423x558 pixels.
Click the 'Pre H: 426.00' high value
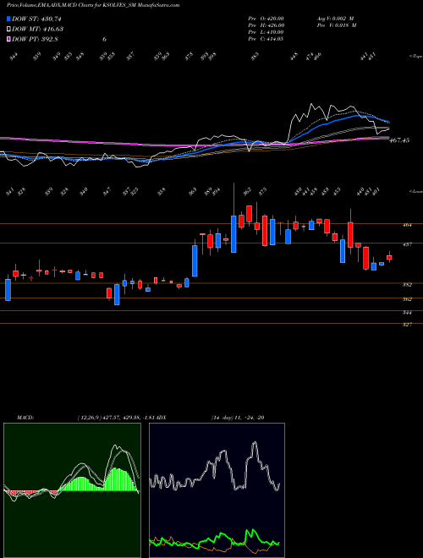(x=266, y=25)
